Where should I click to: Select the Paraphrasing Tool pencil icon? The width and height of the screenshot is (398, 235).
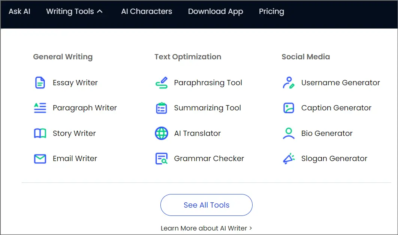[x=160, y=83]
